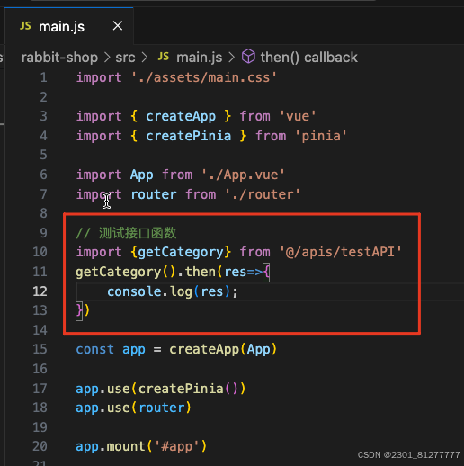This screenshot has height=466, width=464.
Task: Click createPinia in line 4 import
Action: pyautogui.click(x=189, y=136)
